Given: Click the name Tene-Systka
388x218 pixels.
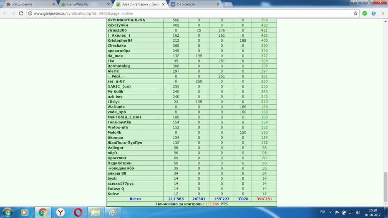Looking at the screenshot, I should pos(119,122).
